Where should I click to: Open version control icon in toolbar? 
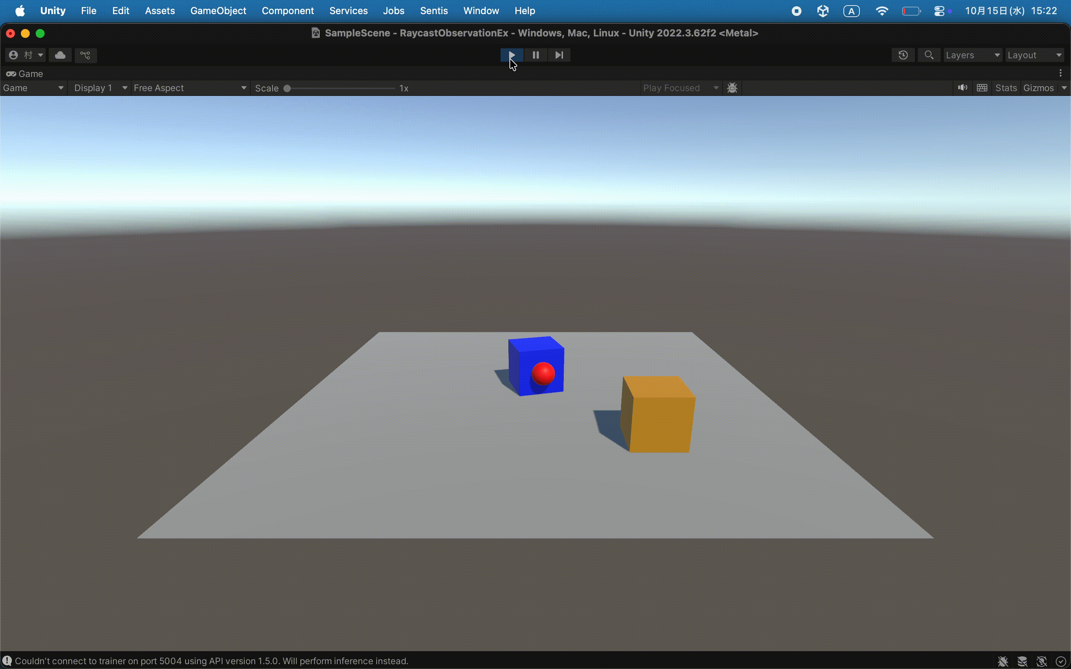86,55
